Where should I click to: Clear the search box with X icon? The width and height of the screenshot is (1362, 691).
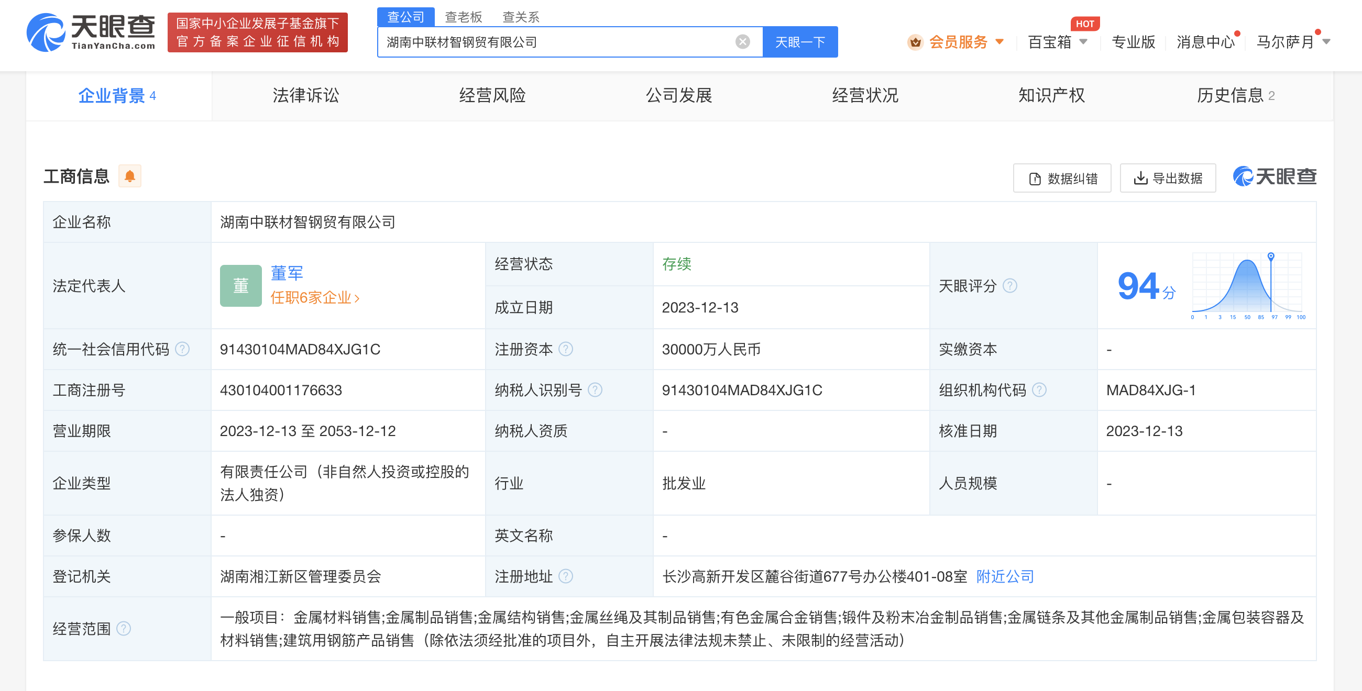point(742,42)
